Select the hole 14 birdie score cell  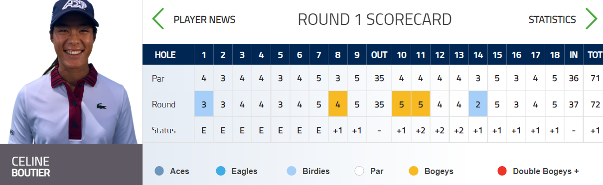coord(478,104)
